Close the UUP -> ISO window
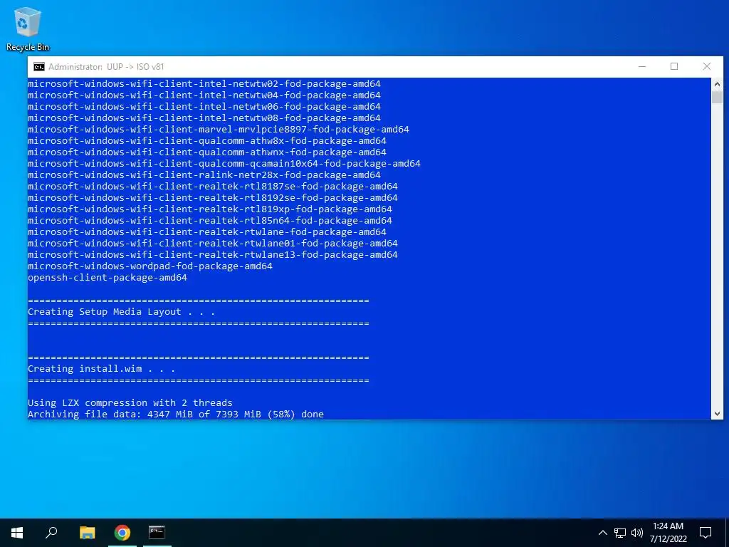The height and width of the screenshot is (547, 729). 707,66
